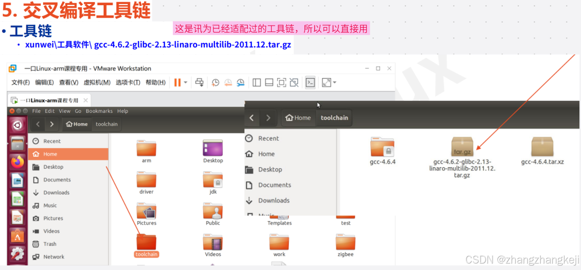Launch Firefox from the Ubuntu launcher
This screenshot has width=581, height=270.
tap(17, 162)
